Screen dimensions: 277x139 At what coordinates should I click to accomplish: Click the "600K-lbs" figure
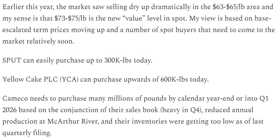click(174, 80)
